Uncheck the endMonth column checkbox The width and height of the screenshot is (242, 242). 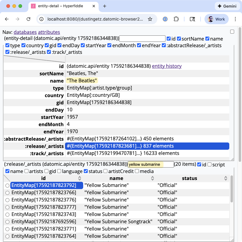(x=109, y=45)
